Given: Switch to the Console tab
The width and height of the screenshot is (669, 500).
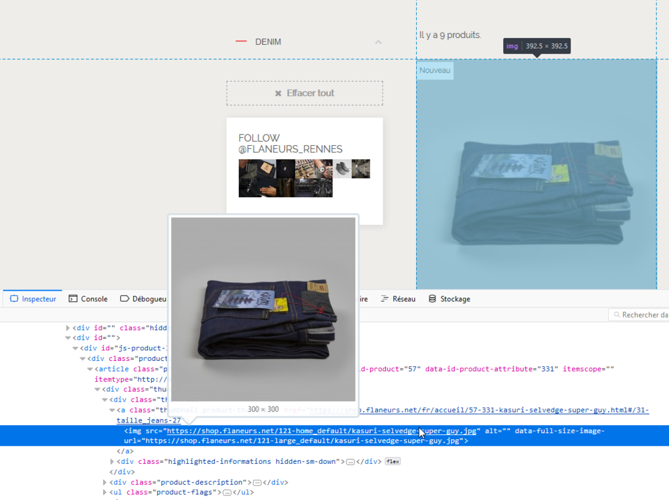Looking at the screenshot, I should [88, 299].
